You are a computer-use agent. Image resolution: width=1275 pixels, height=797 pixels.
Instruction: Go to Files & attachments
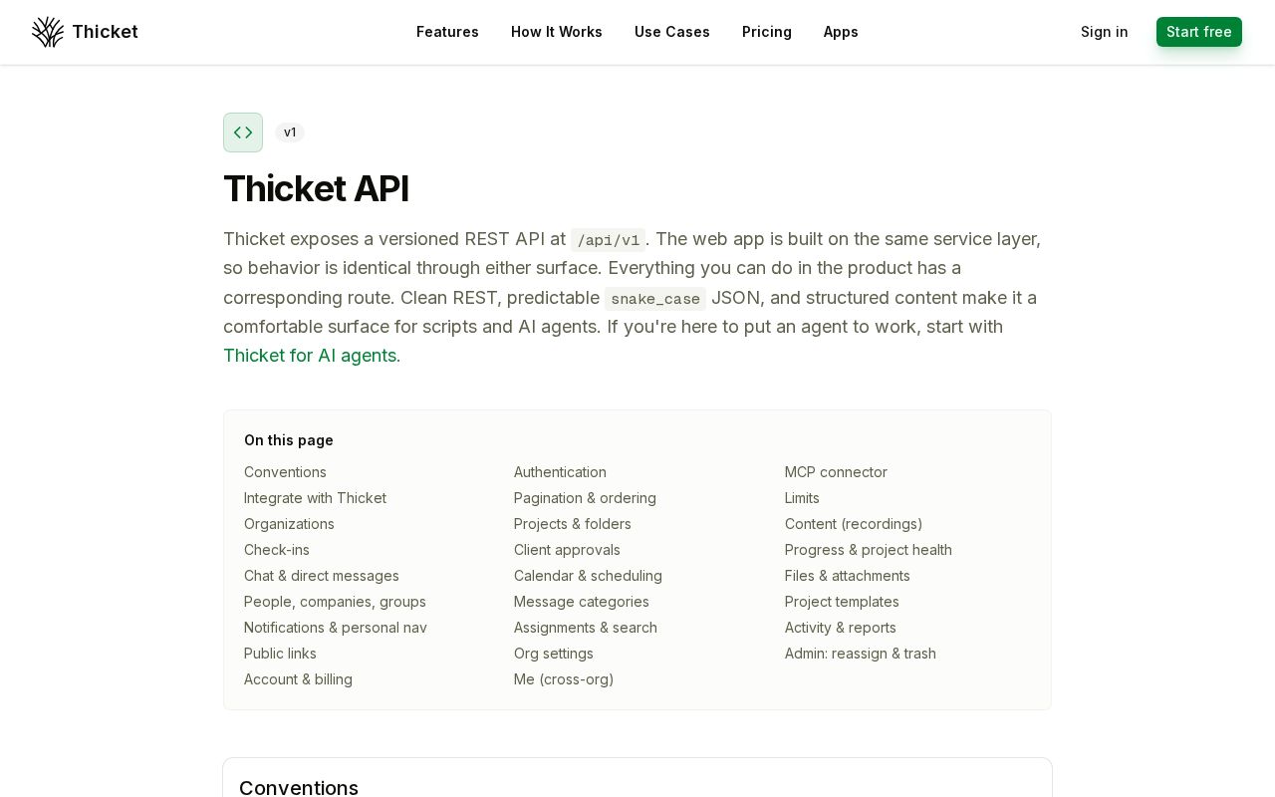[x=848, y=576]
